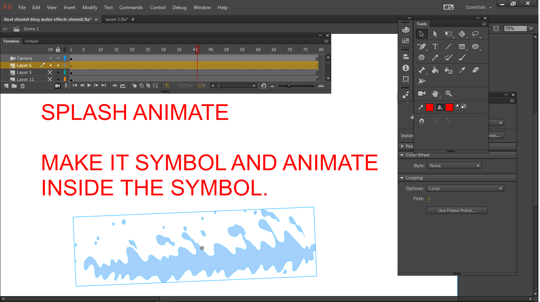This screenshot has width=540, height=302.
Task: Toggle Camera layer outline color box
Action: tap(65, 58)
